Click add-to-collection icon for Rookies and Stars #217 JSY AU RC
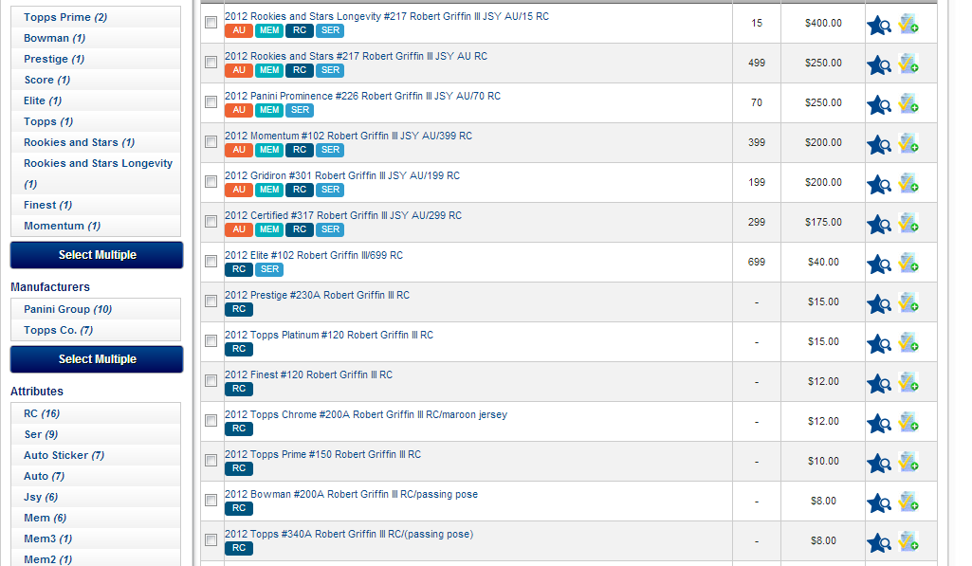Screen dimensions: 972x566 (908, 64)
